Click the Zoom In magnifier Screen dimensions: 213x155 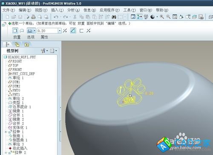(162, 17)
